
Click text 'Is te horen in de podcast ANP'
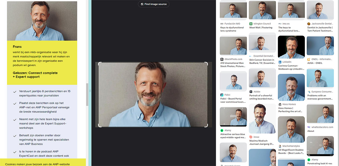point(39,152)
